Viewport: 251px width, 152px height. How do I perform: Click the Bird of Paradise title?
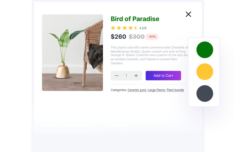135,19
